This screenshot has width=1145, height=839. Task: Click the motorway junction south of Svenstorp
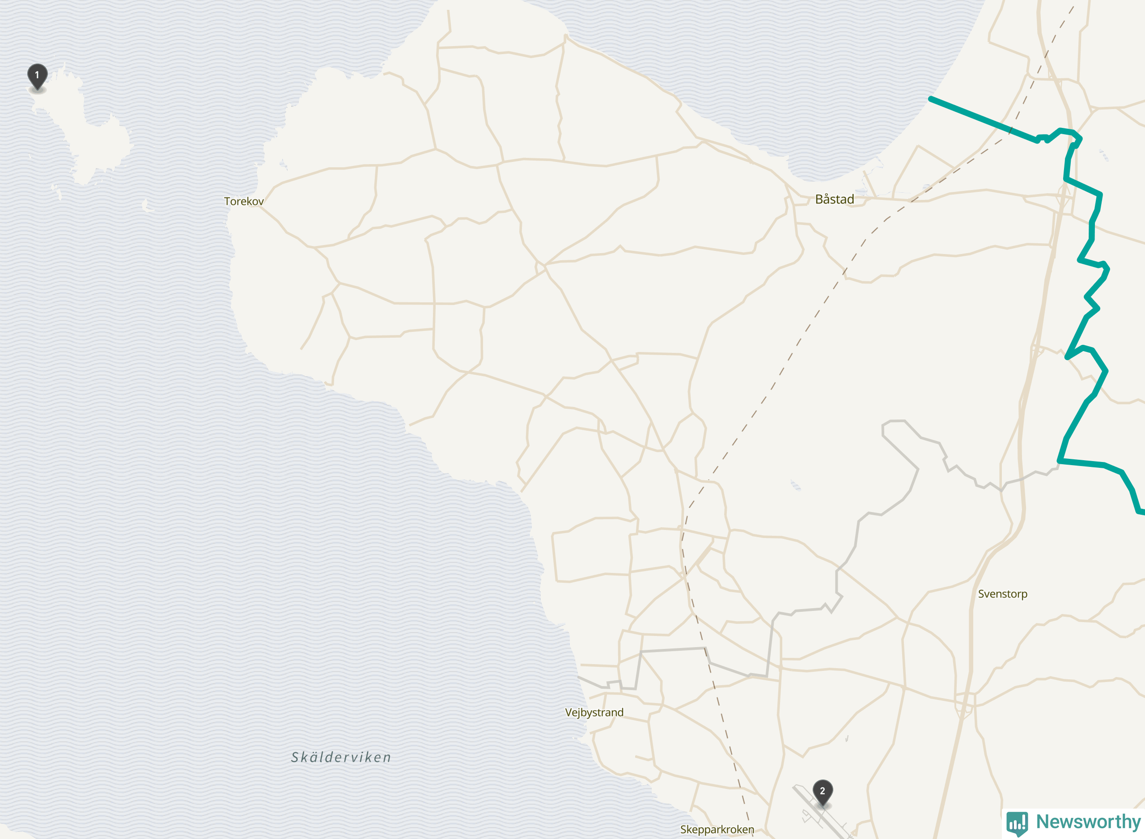tap(965, 703)
